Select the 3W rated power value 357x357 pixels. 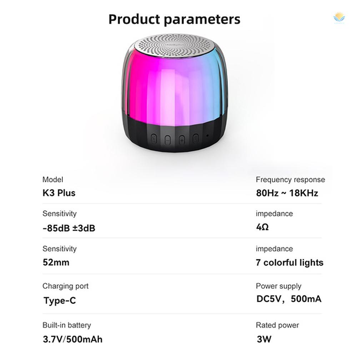click(264, 339)
